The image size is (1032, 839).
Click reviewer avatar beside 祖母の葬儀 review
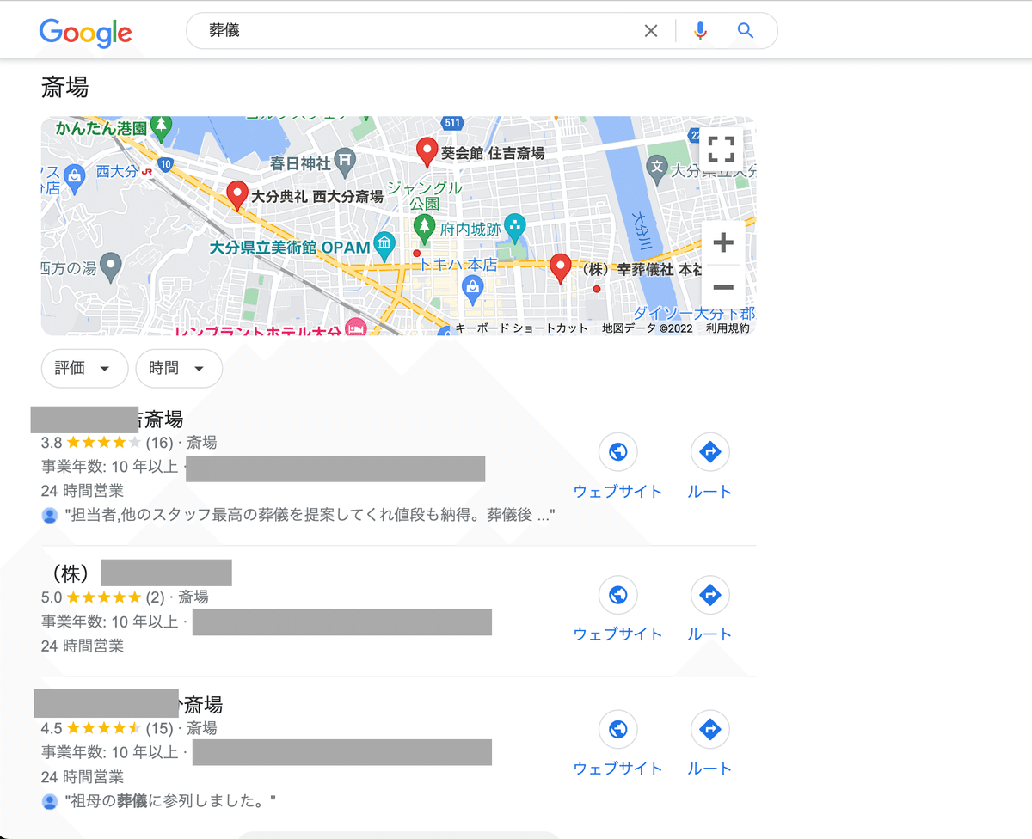(50, 801)
